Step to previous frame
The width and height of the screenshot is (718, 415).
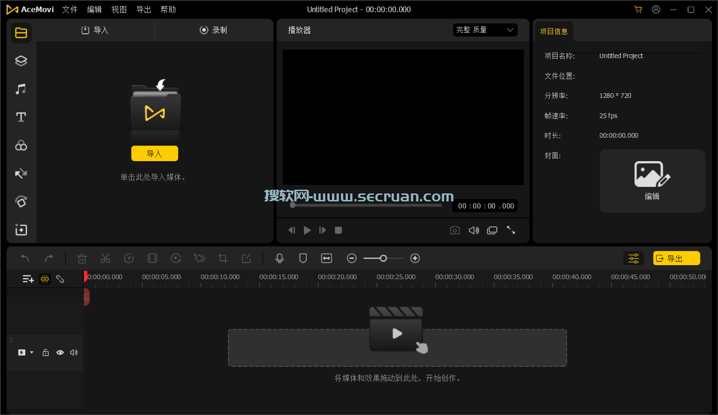(292, 230)
